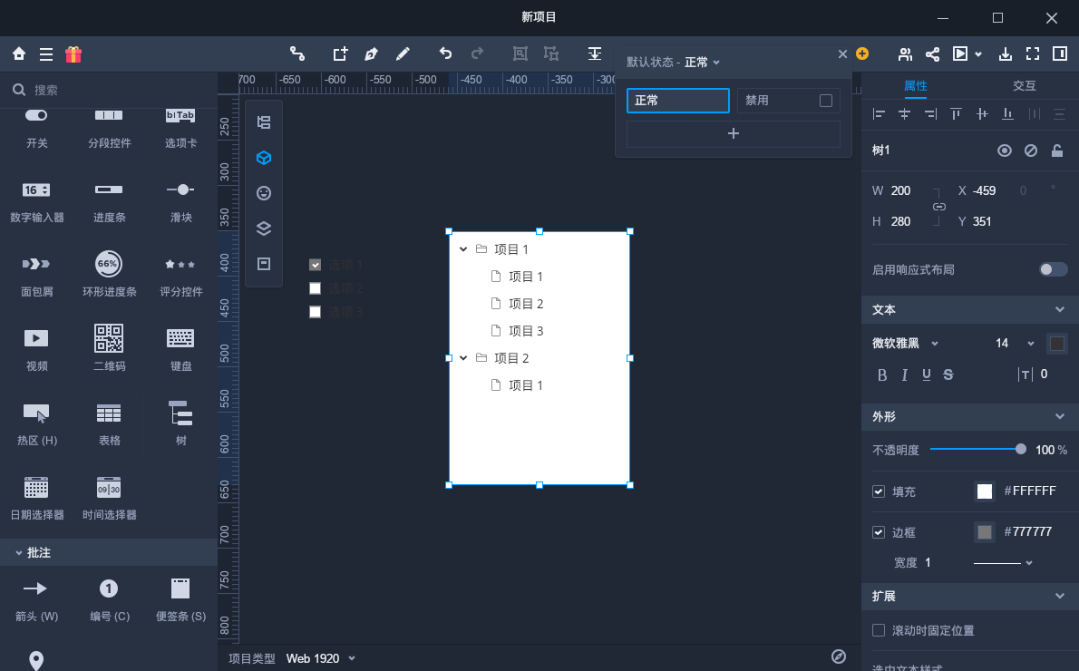Open the smiley face icons panel
1079x671 pixels.
264,193
